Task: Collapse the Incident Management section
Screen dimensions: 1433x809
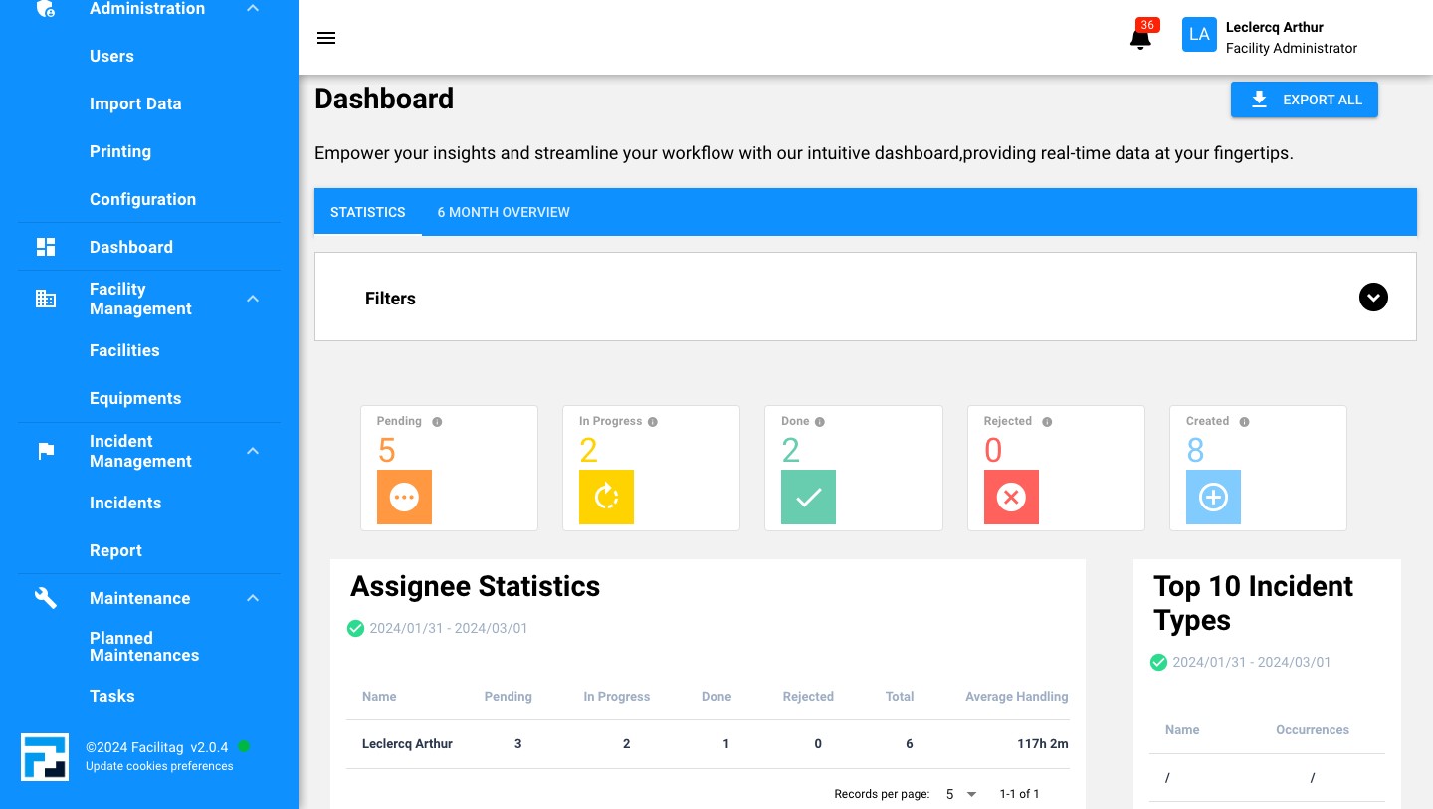Action: pyautogui.click(x=253, y=451)
